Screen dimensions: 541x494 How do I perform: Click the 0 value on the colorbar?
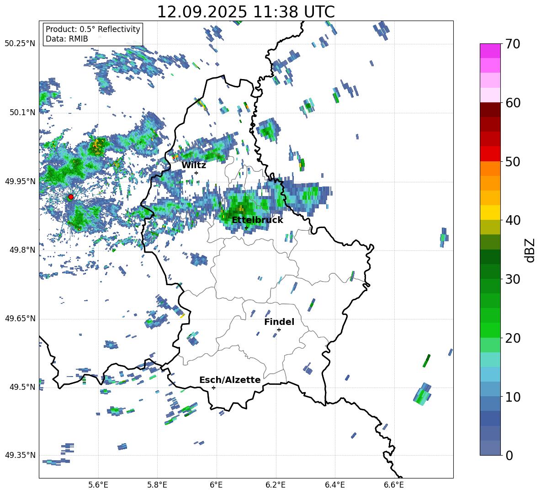click(x=509, y=455)
